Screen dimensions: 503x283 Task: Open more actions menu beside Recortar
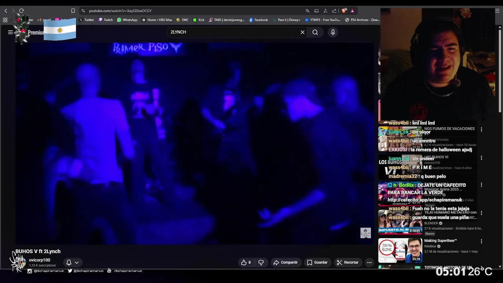[369, 262]
